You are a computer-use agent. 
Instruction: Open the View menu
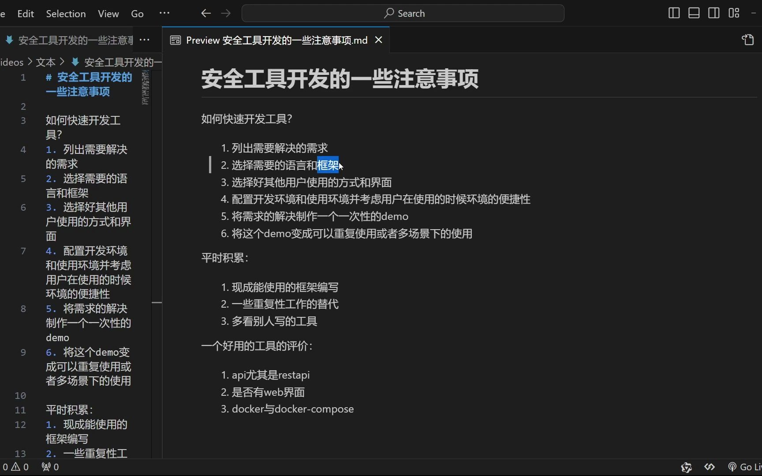pos(108,14)
